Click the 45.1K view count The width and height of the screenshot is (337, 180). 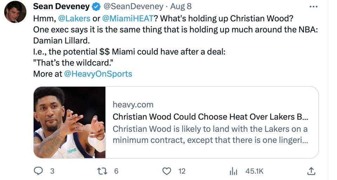coord(254,171)
